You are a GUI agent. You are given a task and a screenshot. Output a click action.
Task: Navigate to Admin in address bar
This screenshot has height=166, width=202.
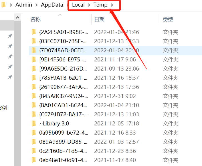[x=24, y=5]
